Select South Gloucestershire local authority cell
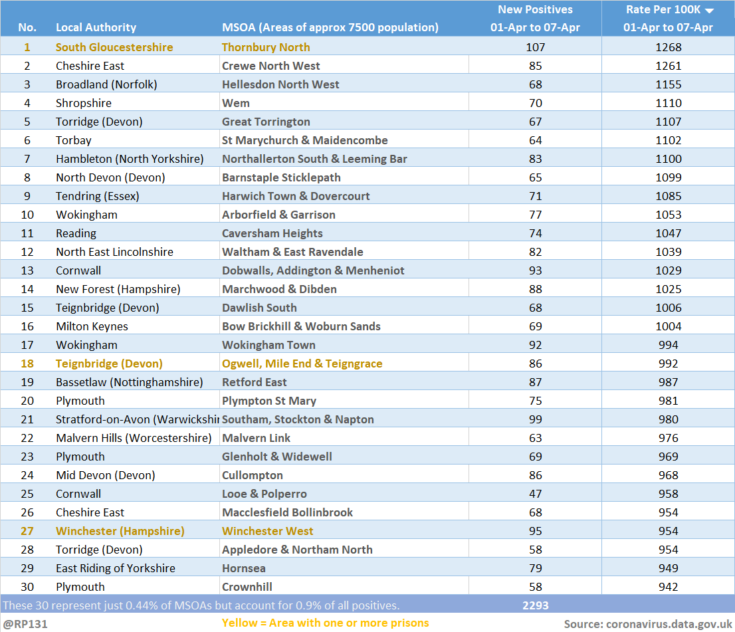This screenshot has width=735, height=632. point(114,47)
